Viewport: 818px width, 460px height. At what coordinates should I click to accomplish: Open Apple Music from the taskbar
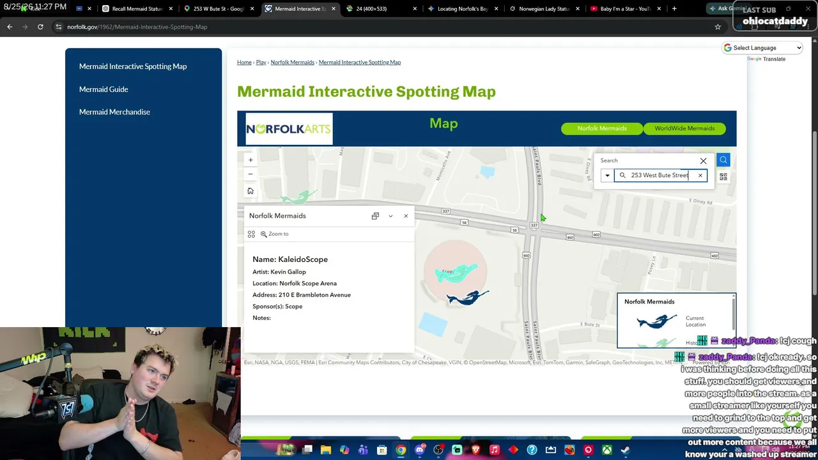coord(495,450)
